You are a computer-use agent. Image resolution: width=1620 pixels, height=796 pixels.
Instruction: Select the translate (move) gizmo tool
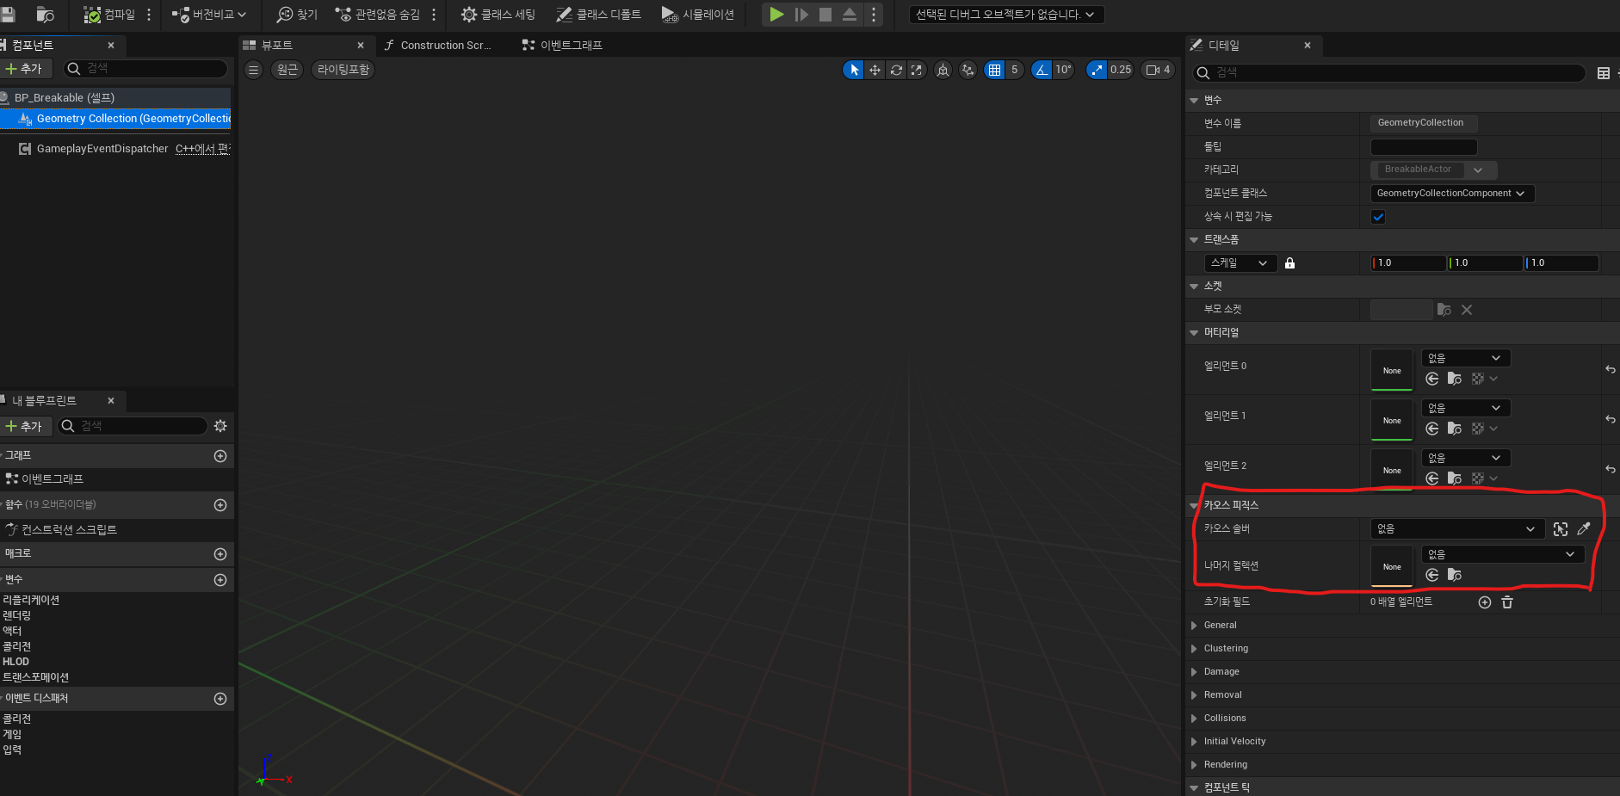pyautogui.click(x=875, y=70)
